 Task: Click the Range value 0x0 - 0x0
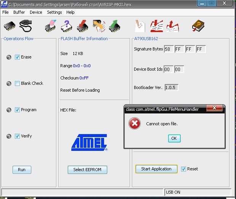point(82,66)
